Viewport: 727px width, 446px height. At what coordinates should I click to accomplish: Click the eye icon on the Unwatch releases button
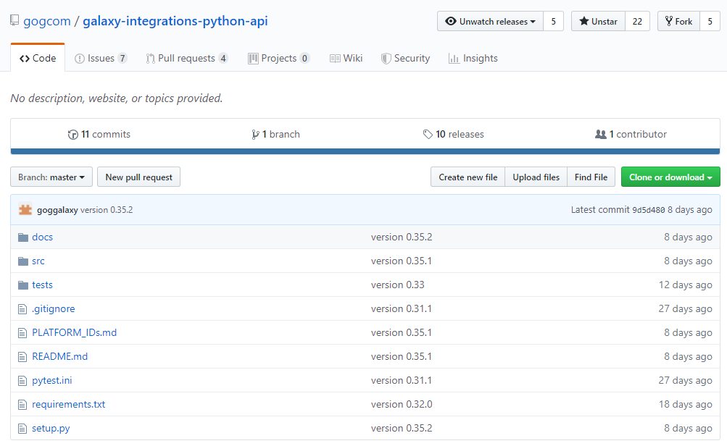point(450,21)
